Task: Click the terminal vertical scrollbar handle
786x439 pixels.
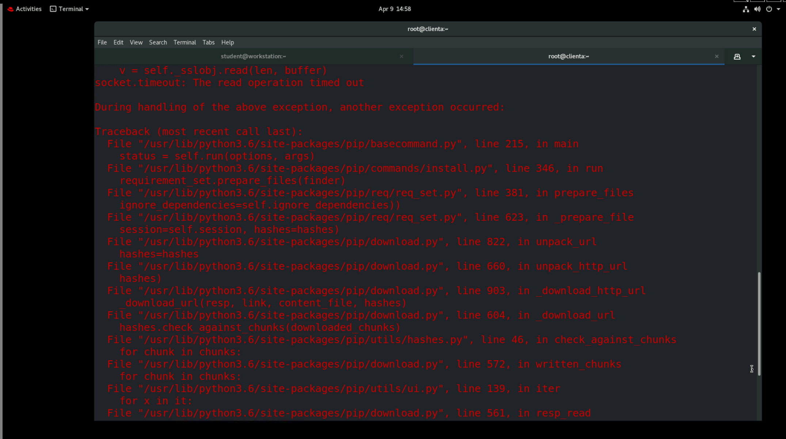Action: pyautogui.click(x=759, y=323)
